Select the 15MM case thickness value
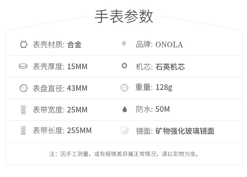This screenshot has width=247, height=177. click(x=77, y=67)
